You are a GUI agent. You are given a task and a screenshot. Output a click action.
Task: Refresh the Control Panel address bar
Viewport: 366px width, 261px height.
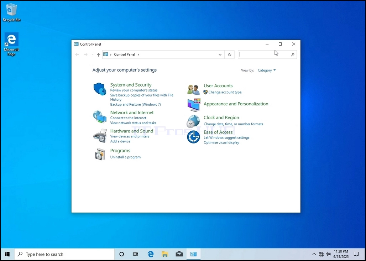229,54
